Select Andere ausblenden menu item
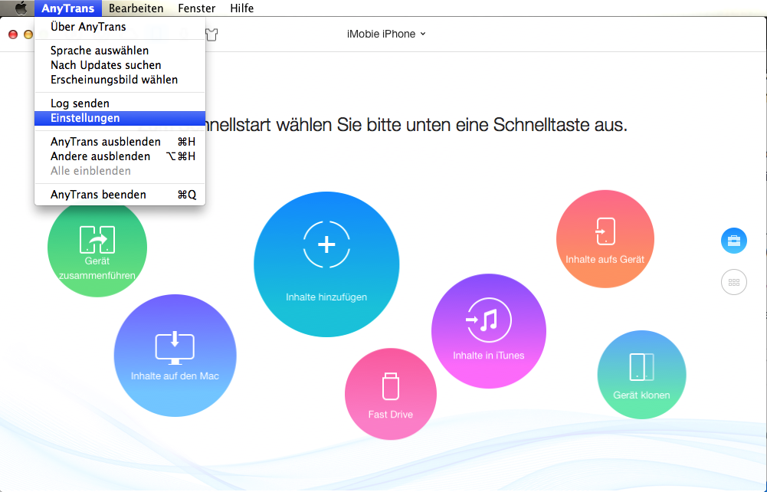 120,156
